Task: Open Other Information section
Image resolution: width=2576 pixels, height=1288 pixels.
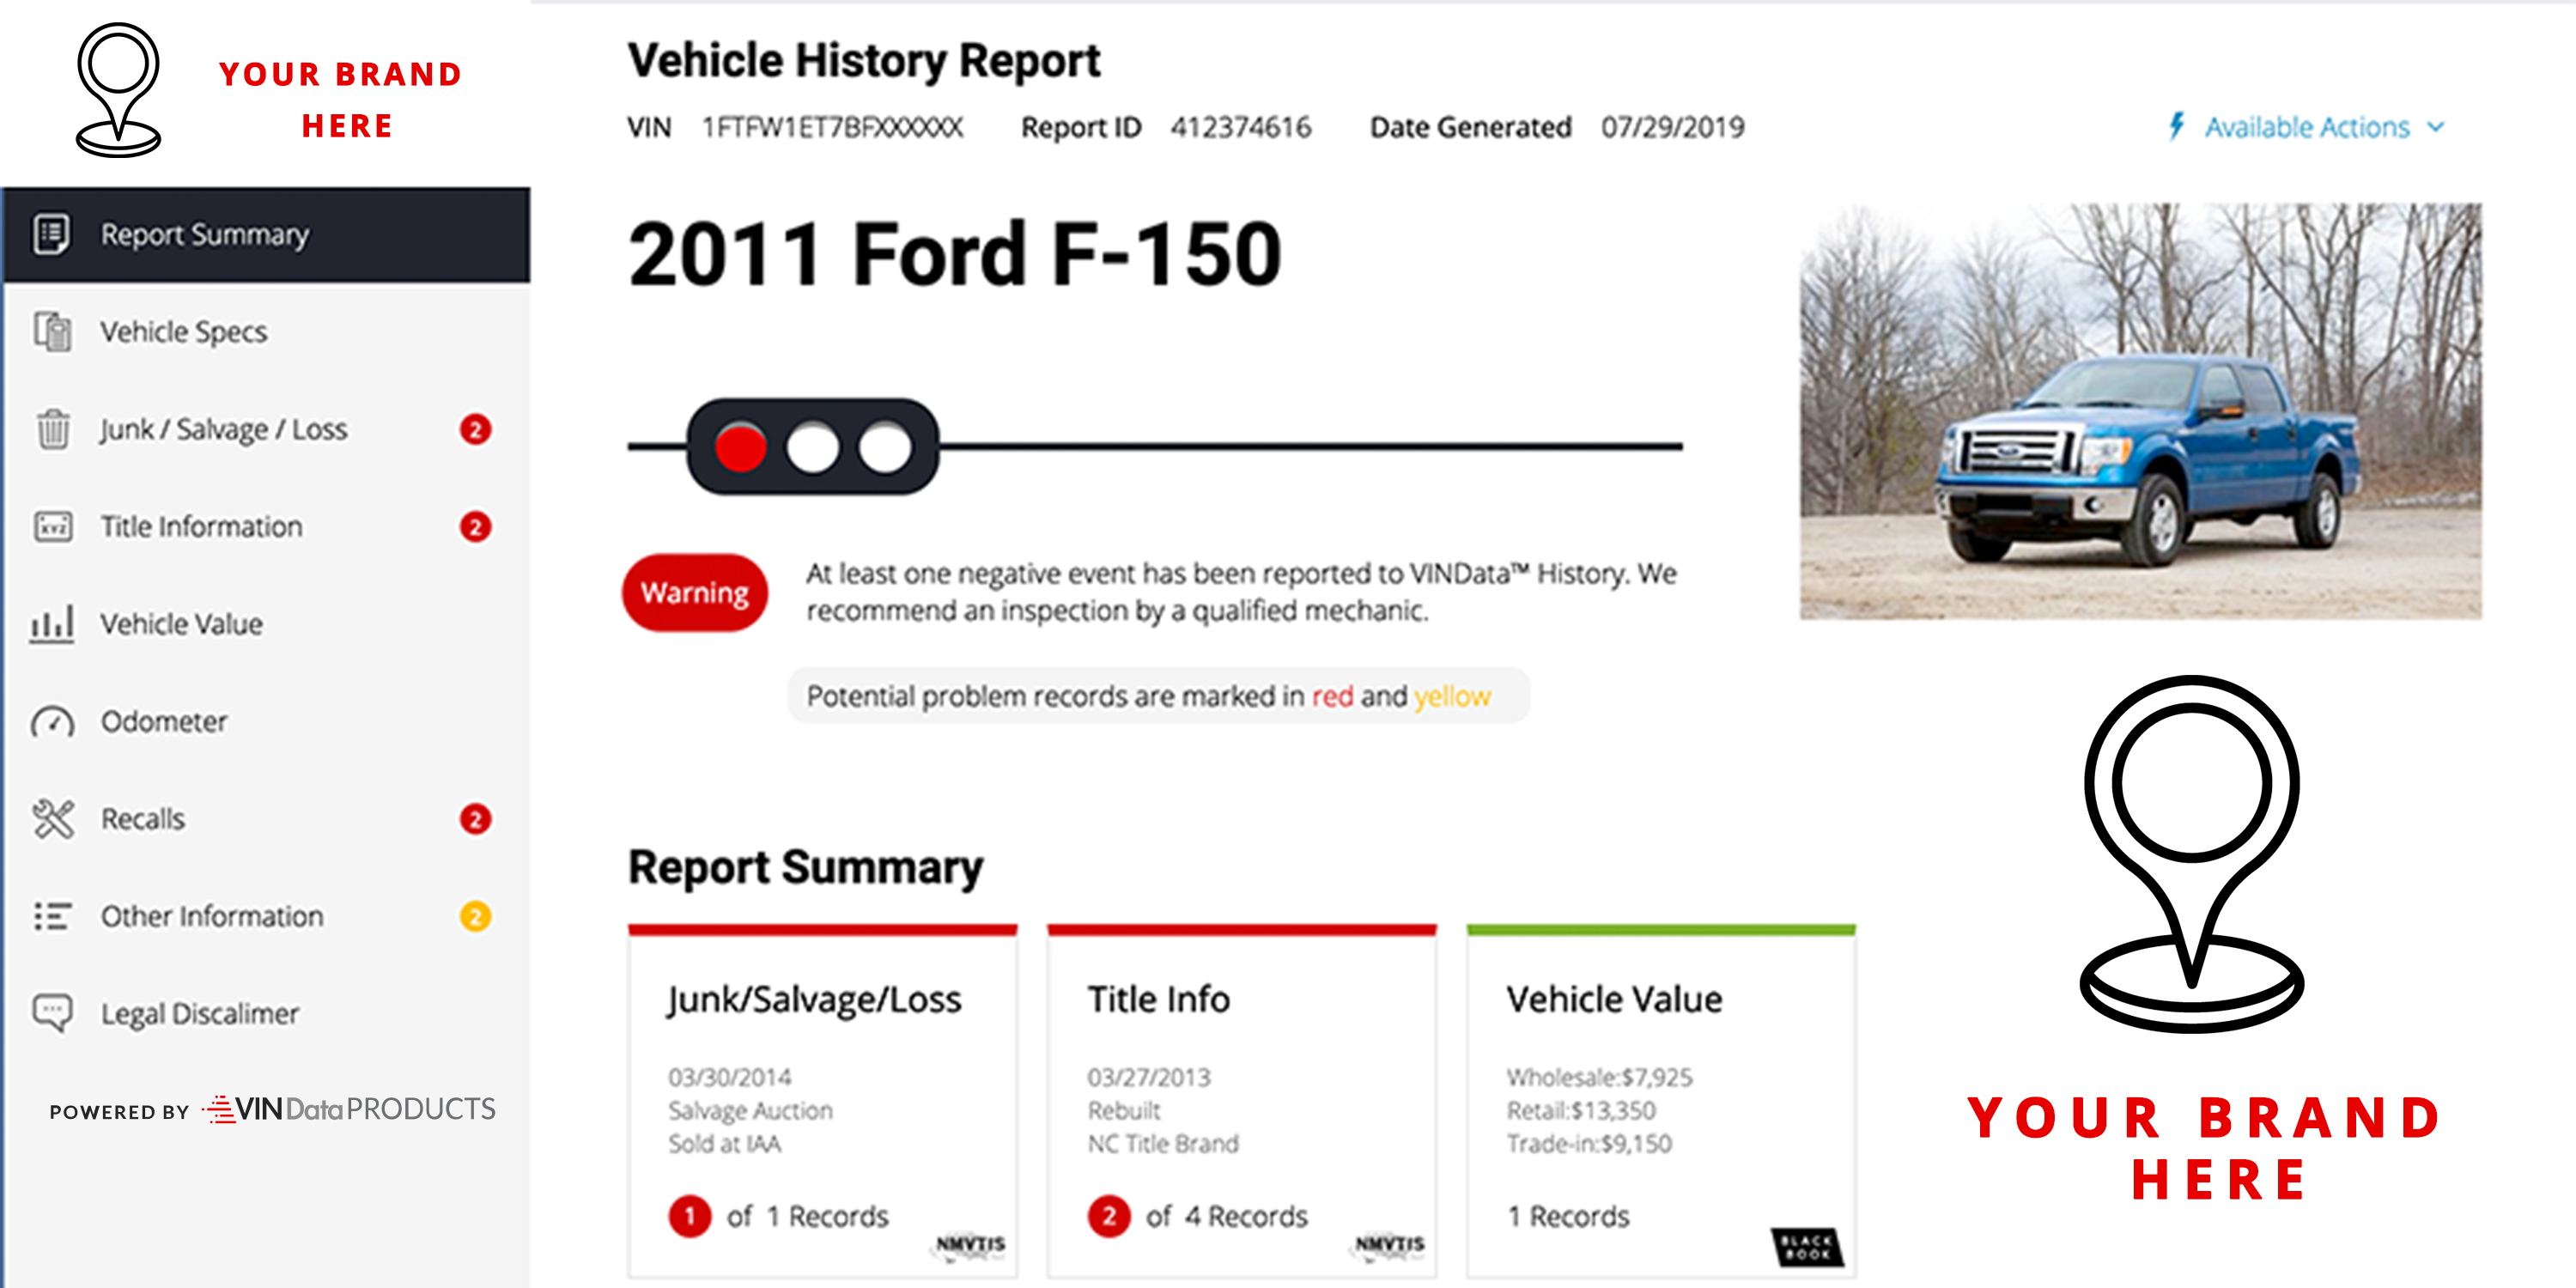Action: click(266, 916)
